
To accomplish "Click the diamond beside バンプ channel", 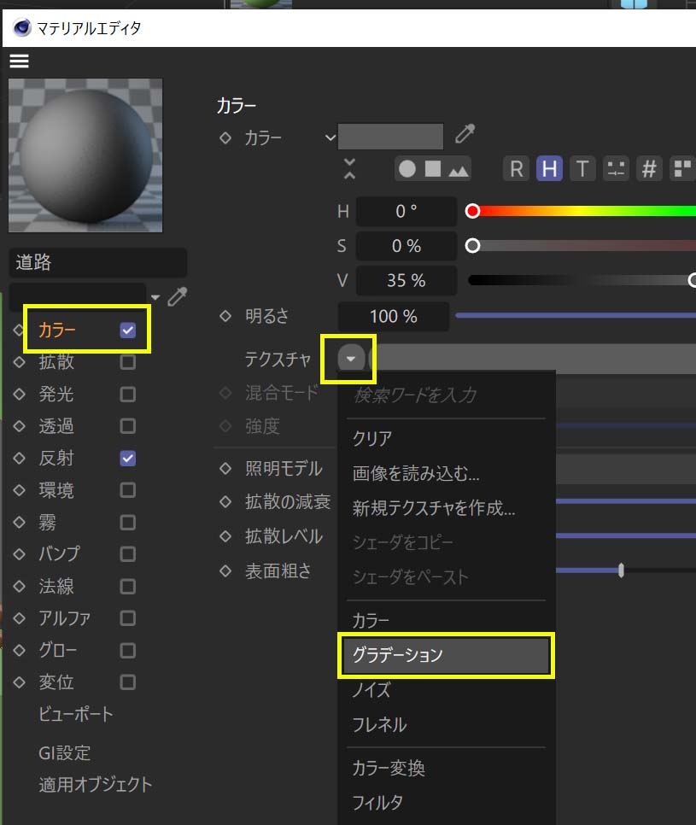I will [19, 554].
